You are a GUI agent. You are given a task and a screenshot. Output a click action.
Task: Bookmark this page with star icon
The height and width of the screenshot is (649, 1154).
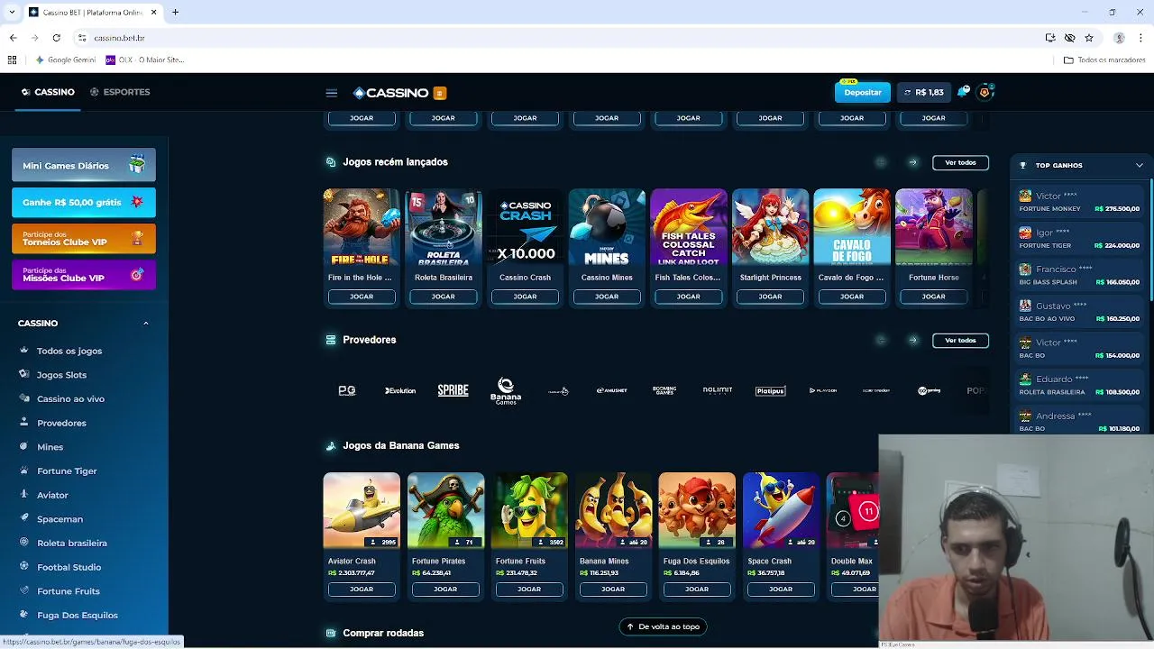tap(1089, 38)
